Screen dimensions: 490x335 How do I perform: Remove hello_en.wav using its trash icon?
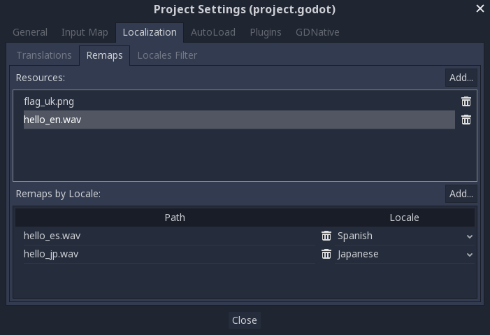466,120
